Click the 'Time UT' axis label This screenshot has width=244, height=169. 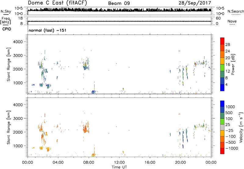coord(119,167)
